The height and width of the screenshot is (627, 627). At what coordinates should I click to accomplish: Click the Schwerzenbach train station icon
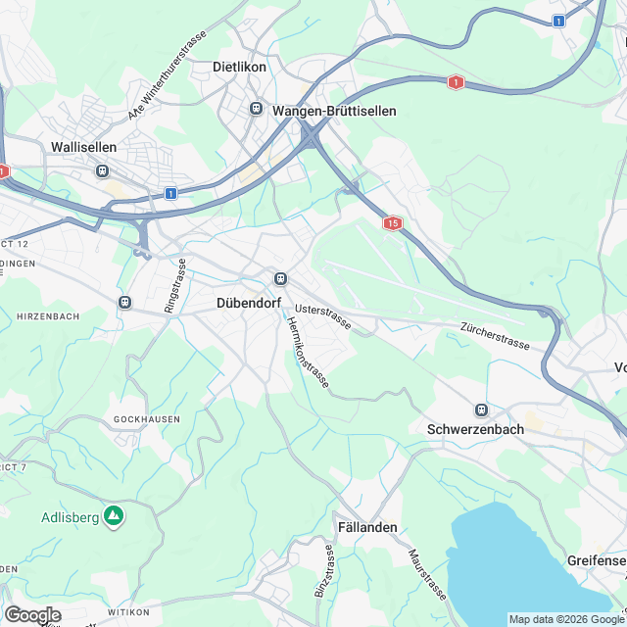(x=481, y=410)
